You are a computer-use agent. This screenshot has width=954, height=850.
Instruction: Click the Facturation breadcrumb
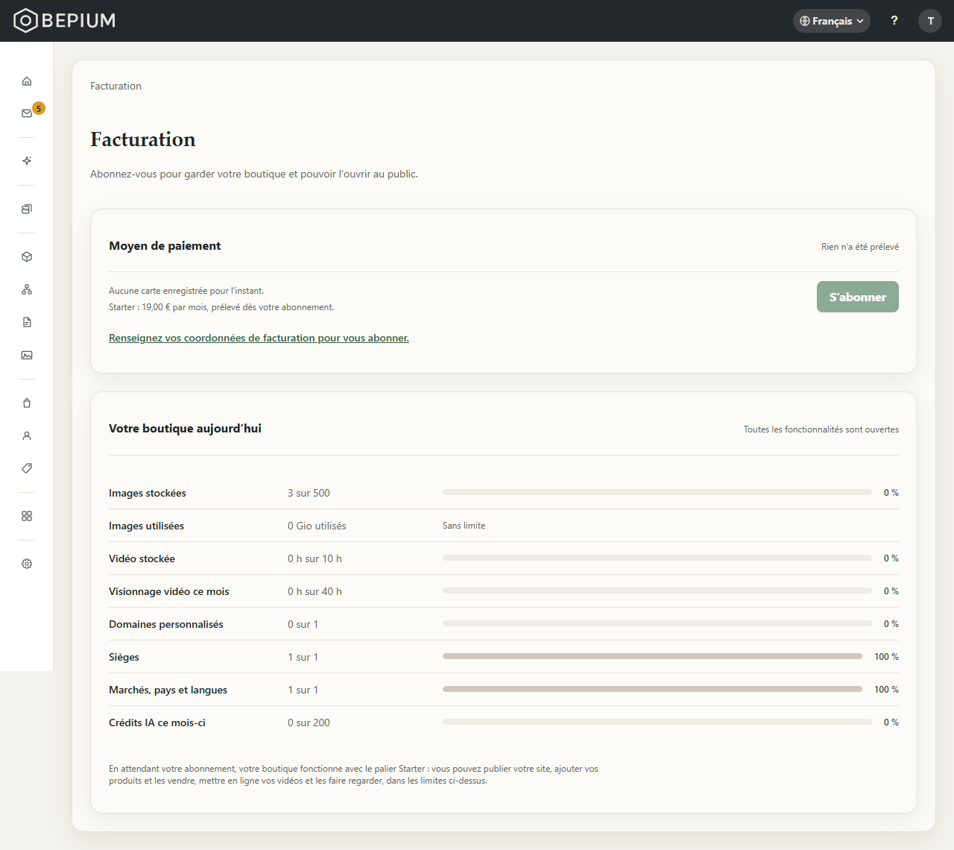pyautogui.click(x=116, y=86)
